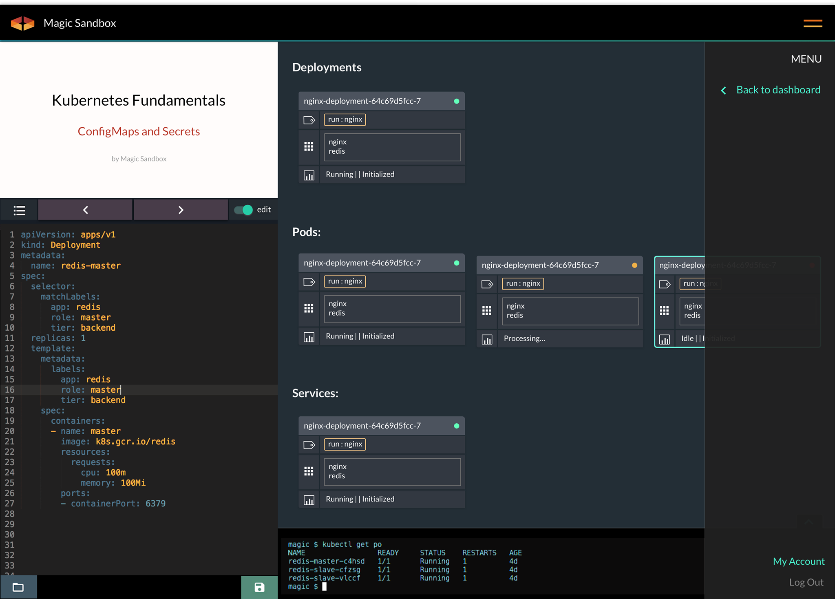Select Log Out in the menu panel
Viewport: 835px width, 599px height.
pyautogui.click(x=806, y=582)
